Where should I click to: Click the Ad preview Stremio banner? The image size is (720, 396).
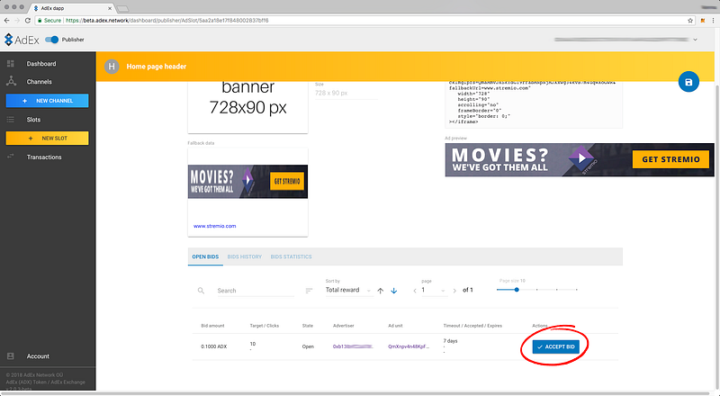coord(580,160)
